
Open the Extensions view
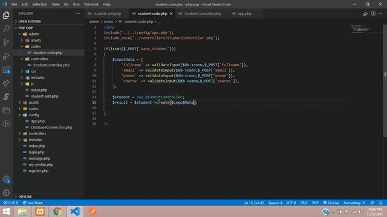pos(6,70)
